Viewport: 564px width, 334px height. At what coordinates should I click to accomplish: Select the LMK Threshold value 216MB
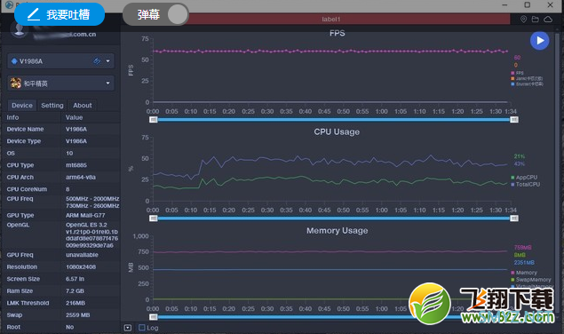[x=75, y=303]
